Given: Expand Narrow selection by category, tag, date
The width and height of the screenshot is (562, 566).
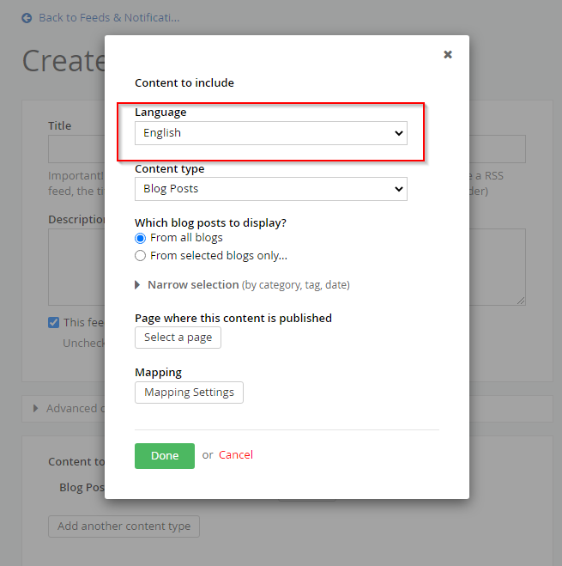Looking at the screenshot, I should coord(242,285).
